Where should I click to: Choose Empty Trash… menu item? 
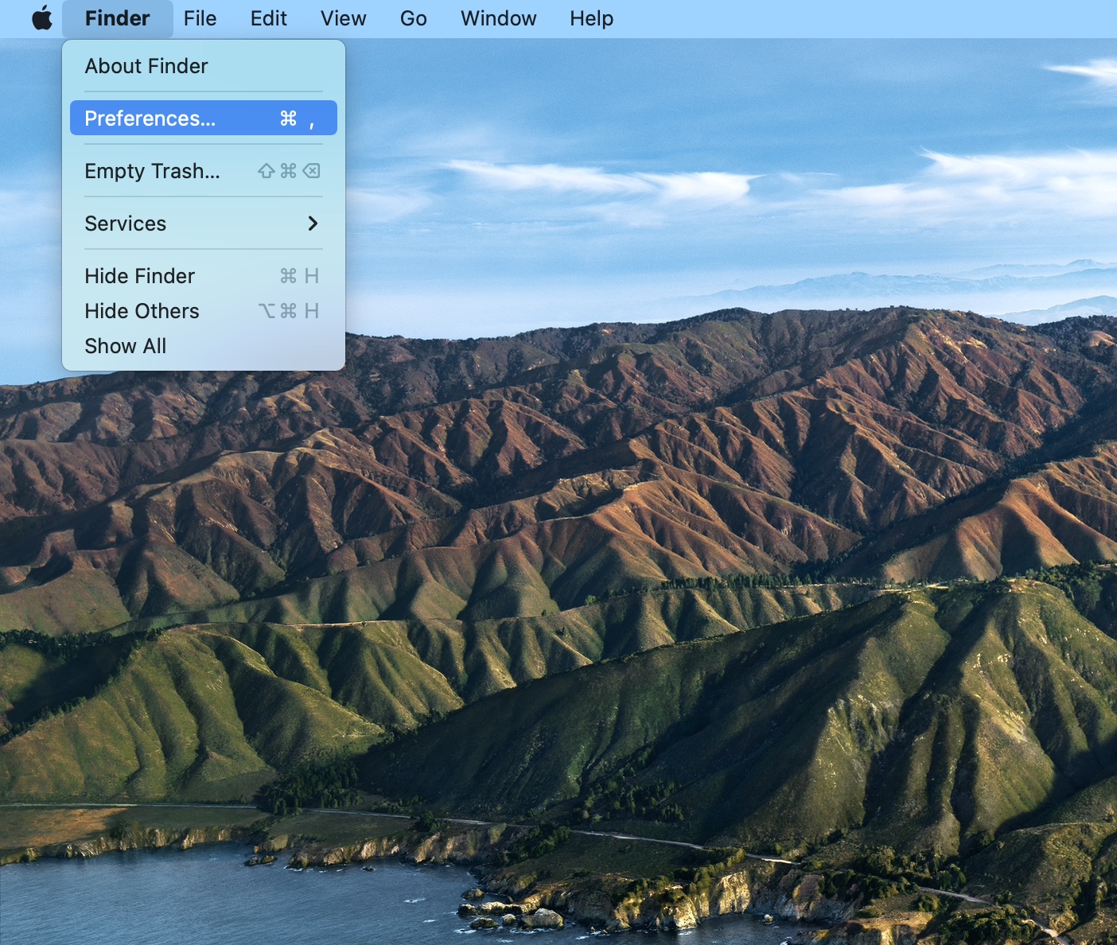[x=204, y=171]
